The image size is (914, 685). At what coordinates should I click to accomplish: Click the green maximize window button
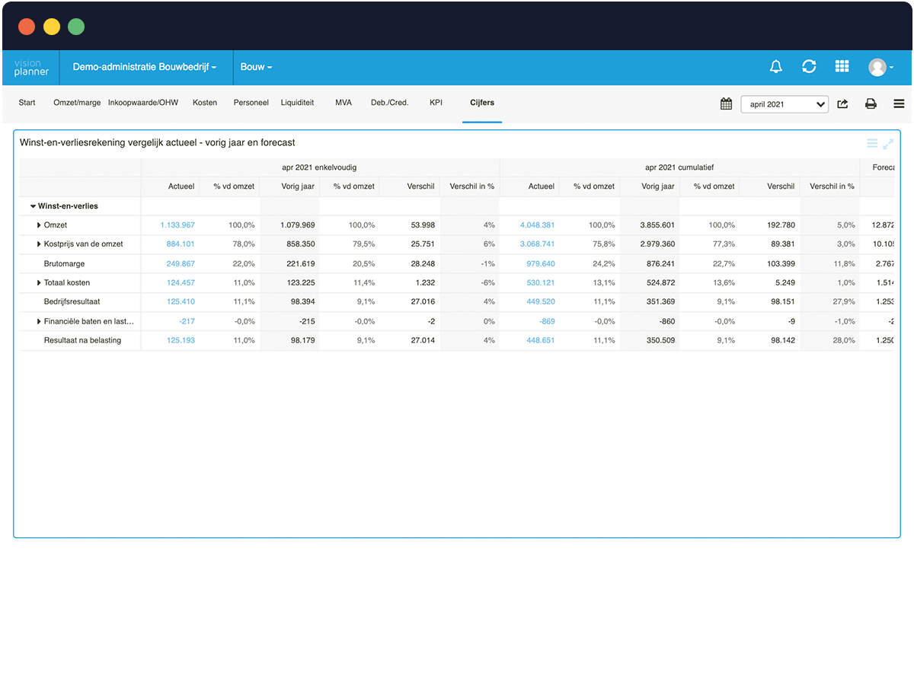click(x=76, y=27)
